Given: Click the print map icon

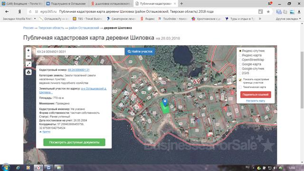Looking at the screenshot, I should point(28,72).
